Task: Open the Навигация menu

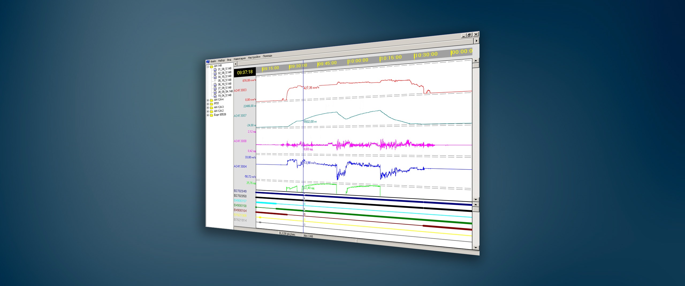Action: tap(239, 58)
